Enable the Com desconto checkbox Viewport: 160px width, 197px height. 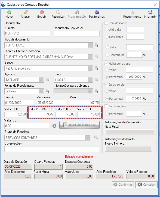pos(106,23)
